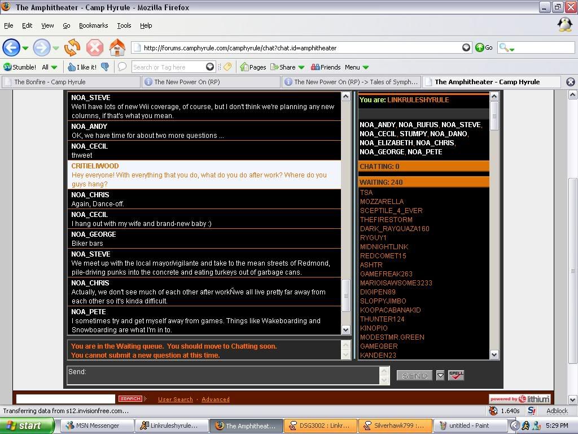Open the Windows Start menu

coord(27,426)
